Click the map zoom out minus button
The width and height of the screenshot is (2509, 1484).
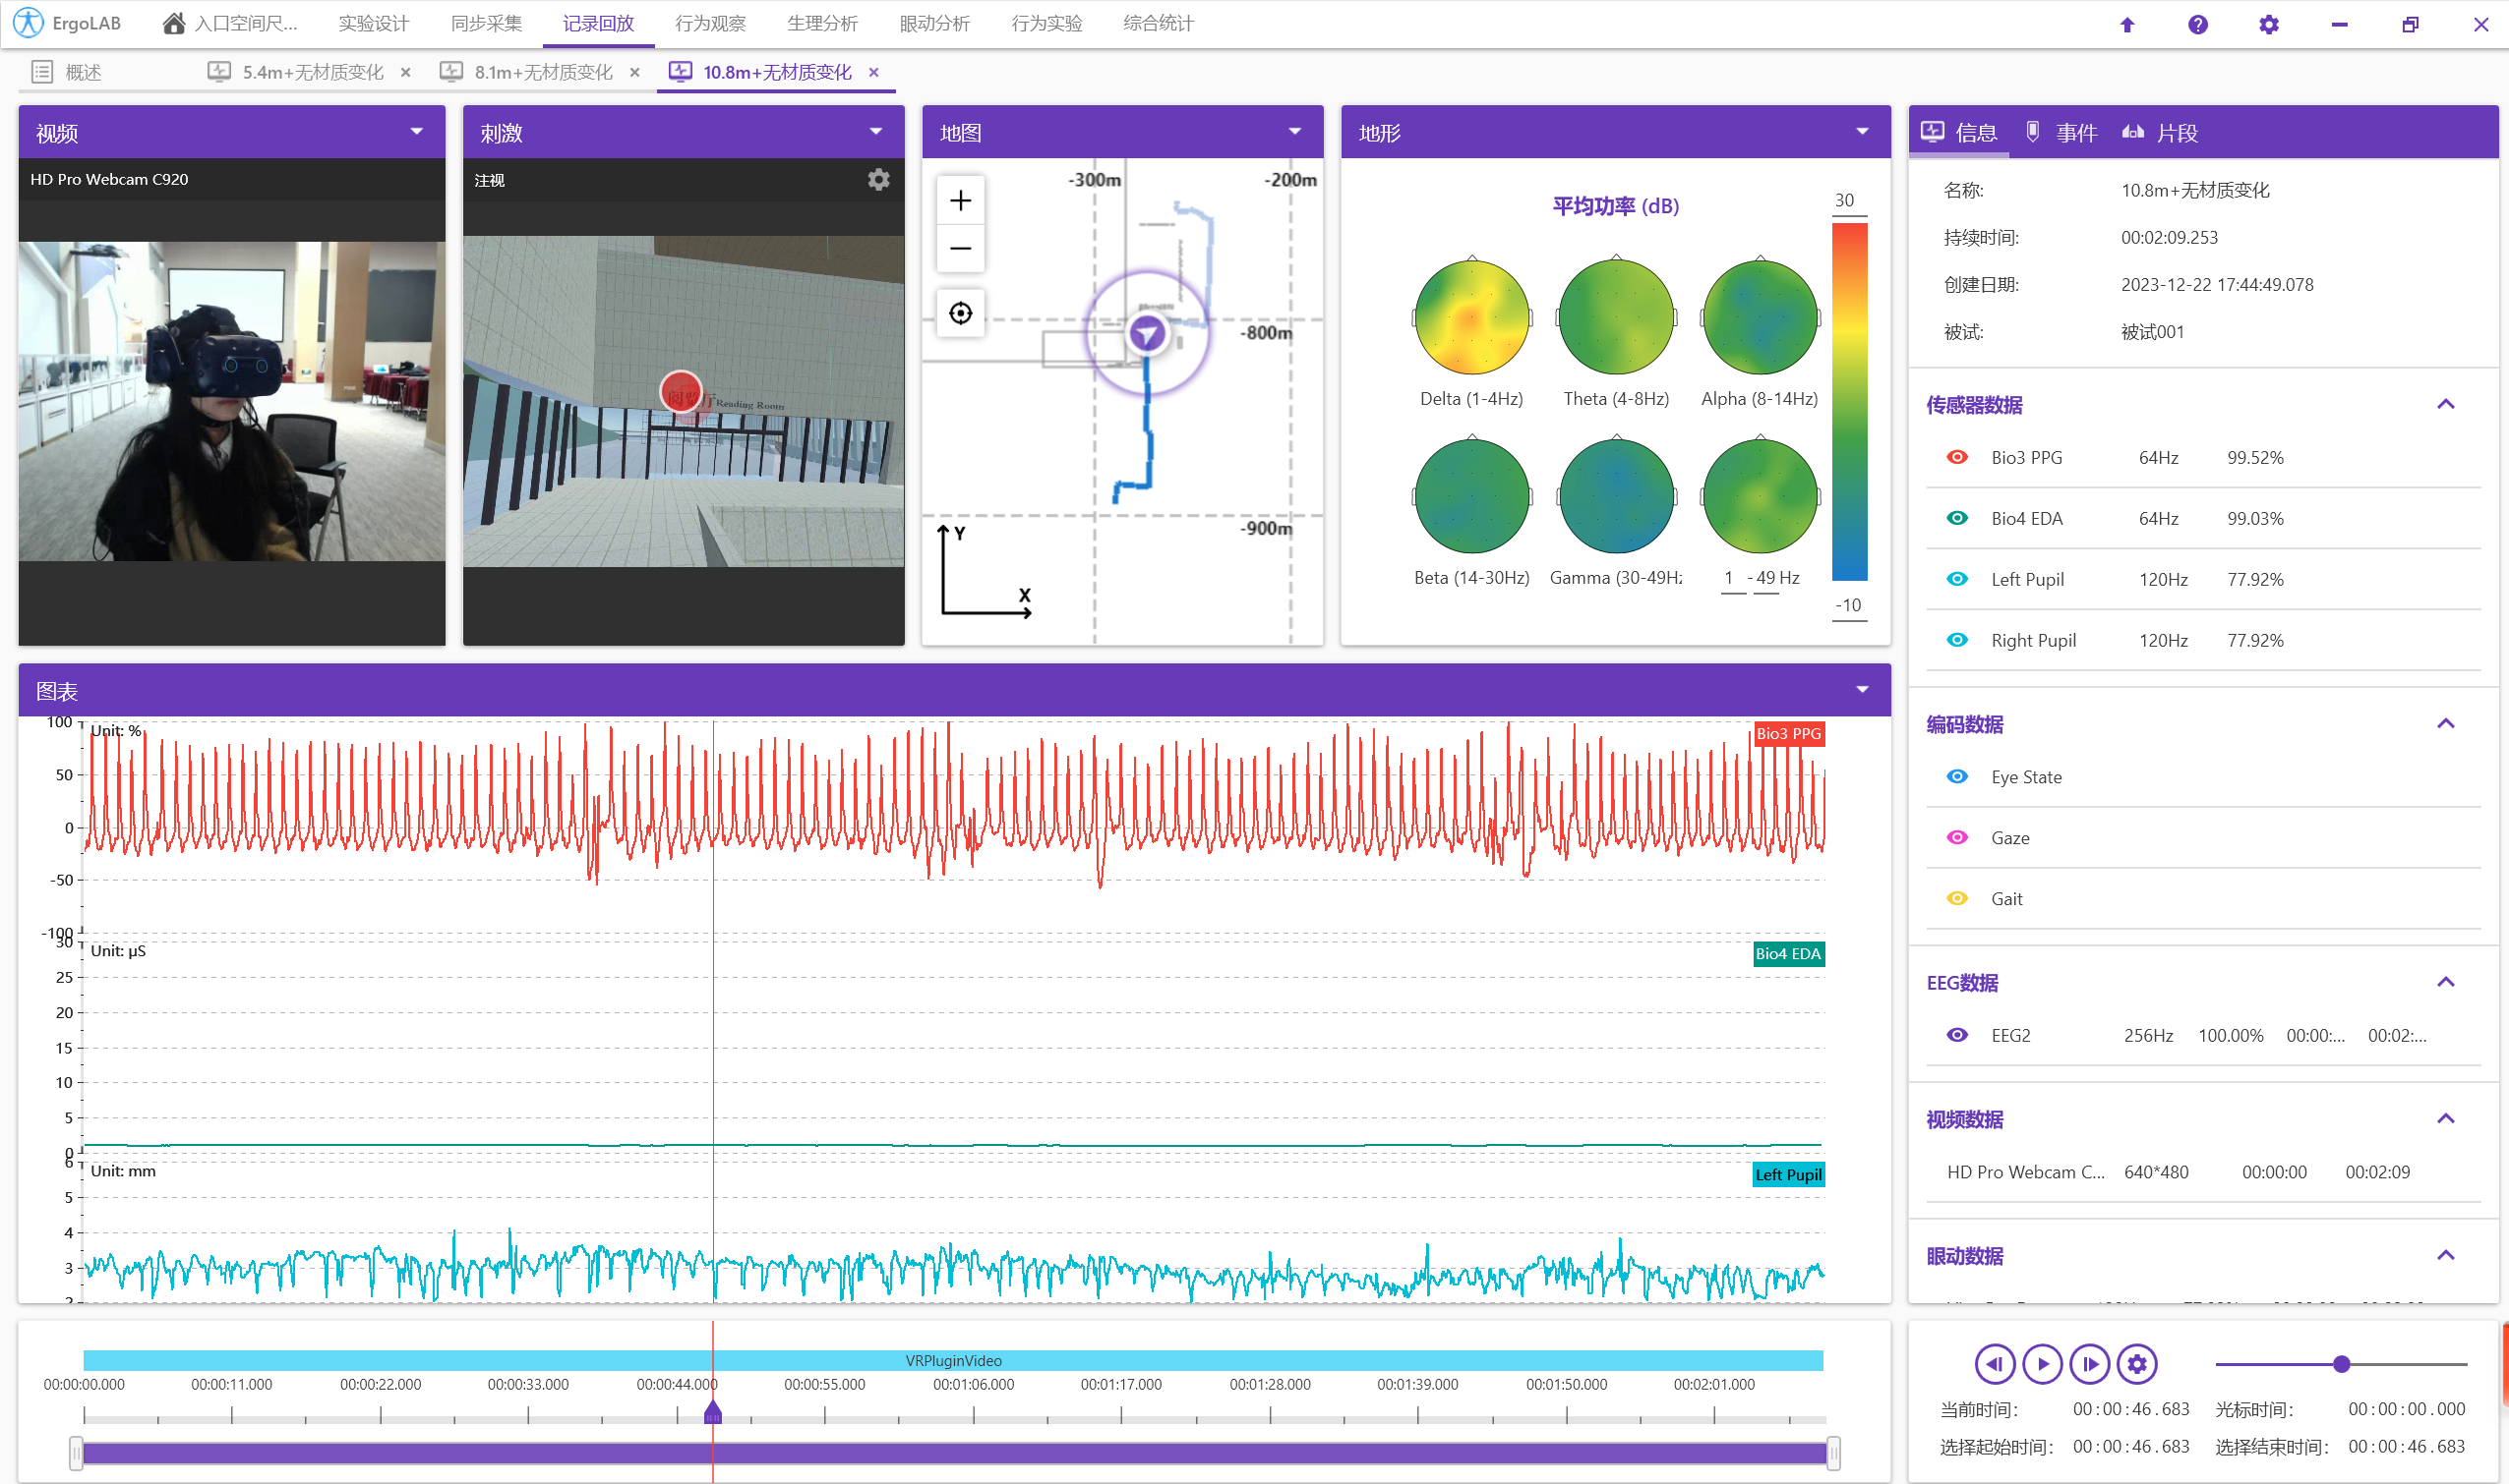(x=960, y=248)
